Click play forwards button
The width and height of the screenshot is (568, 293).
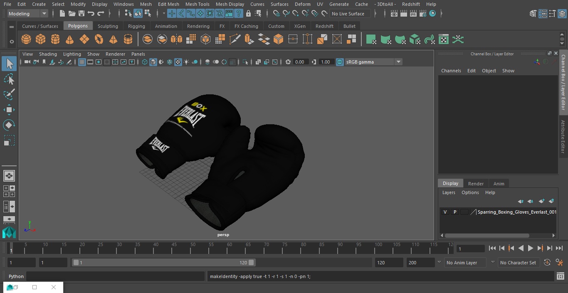(x=531, y=248)
